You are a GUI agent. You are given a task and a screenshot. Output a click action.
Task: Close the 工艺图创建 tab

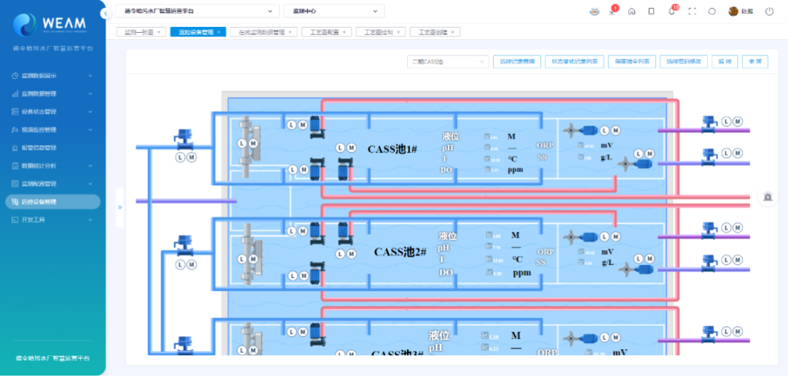[452, 32]
